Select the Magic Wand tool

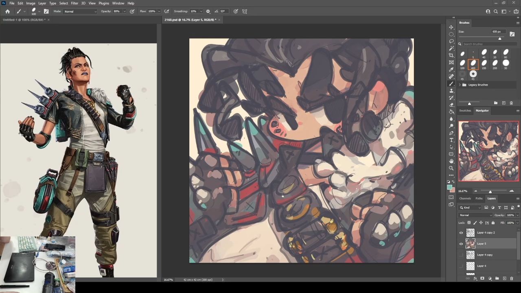(x=451, y=48)
